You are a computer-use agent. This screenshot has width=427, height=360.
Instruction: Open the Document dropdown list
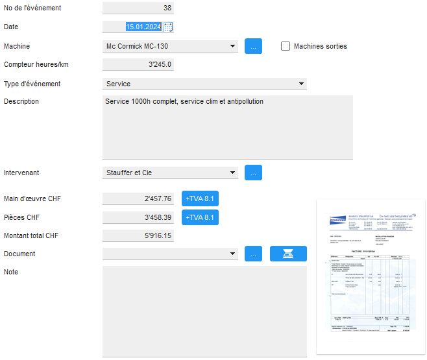pyautogui.click(x=233, y=254)
